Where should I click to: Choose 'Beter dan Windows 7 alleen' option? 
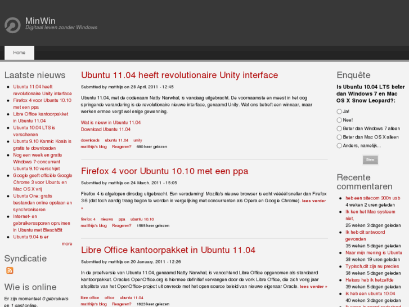[x=339, y=128]
